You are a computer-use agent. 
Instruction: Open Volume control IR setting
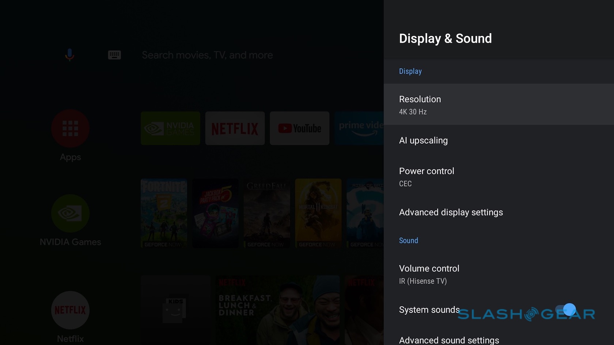pyautogui.click(x=499, y=274)
